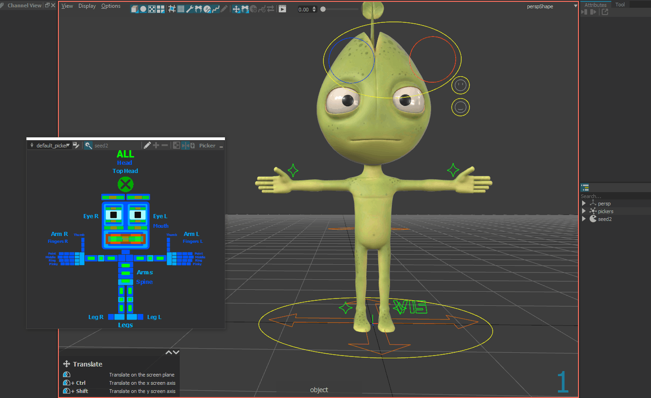Expand the seed2 node in the outliner
This screenshot has height=398, width=651.
(584, 219)
